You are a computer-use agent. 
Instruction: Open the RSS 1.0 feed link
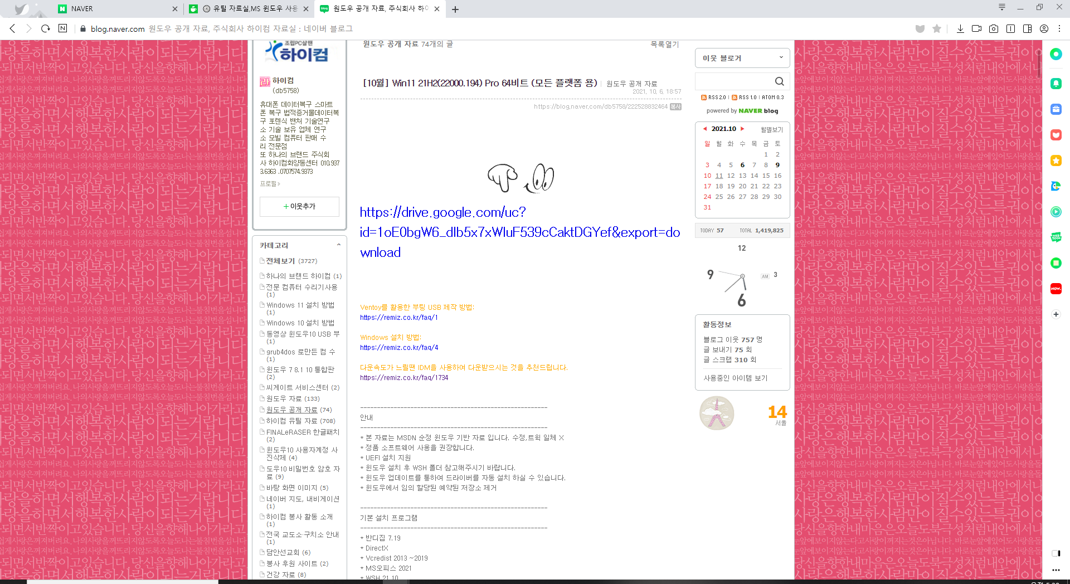[744, 98]
